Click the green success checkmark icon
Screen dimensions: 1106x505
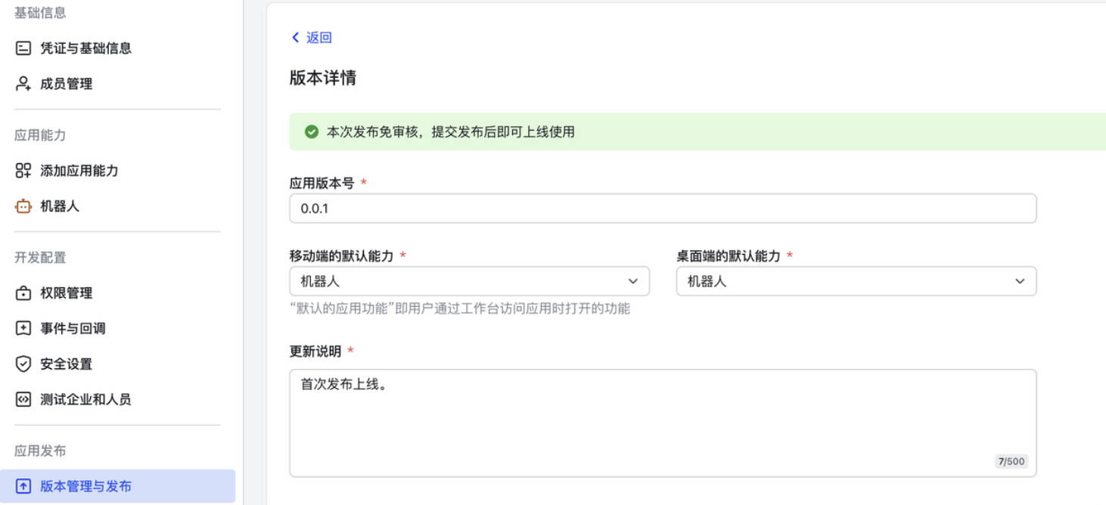coord(311,132)
